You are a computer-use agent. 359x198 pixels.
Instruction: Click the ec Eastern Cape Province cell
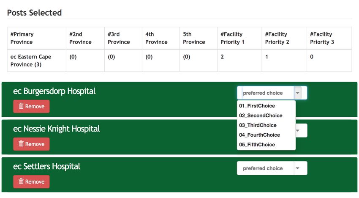coord(37,60)
